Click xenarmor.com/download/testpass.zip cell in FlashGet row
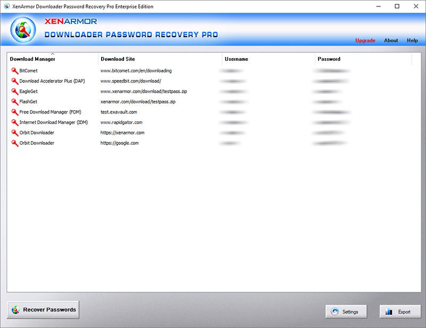 (x=138, y=102)
